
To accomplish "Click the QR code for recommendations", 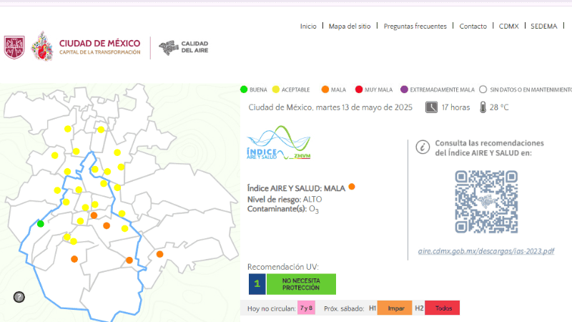I will coord(486,202).
